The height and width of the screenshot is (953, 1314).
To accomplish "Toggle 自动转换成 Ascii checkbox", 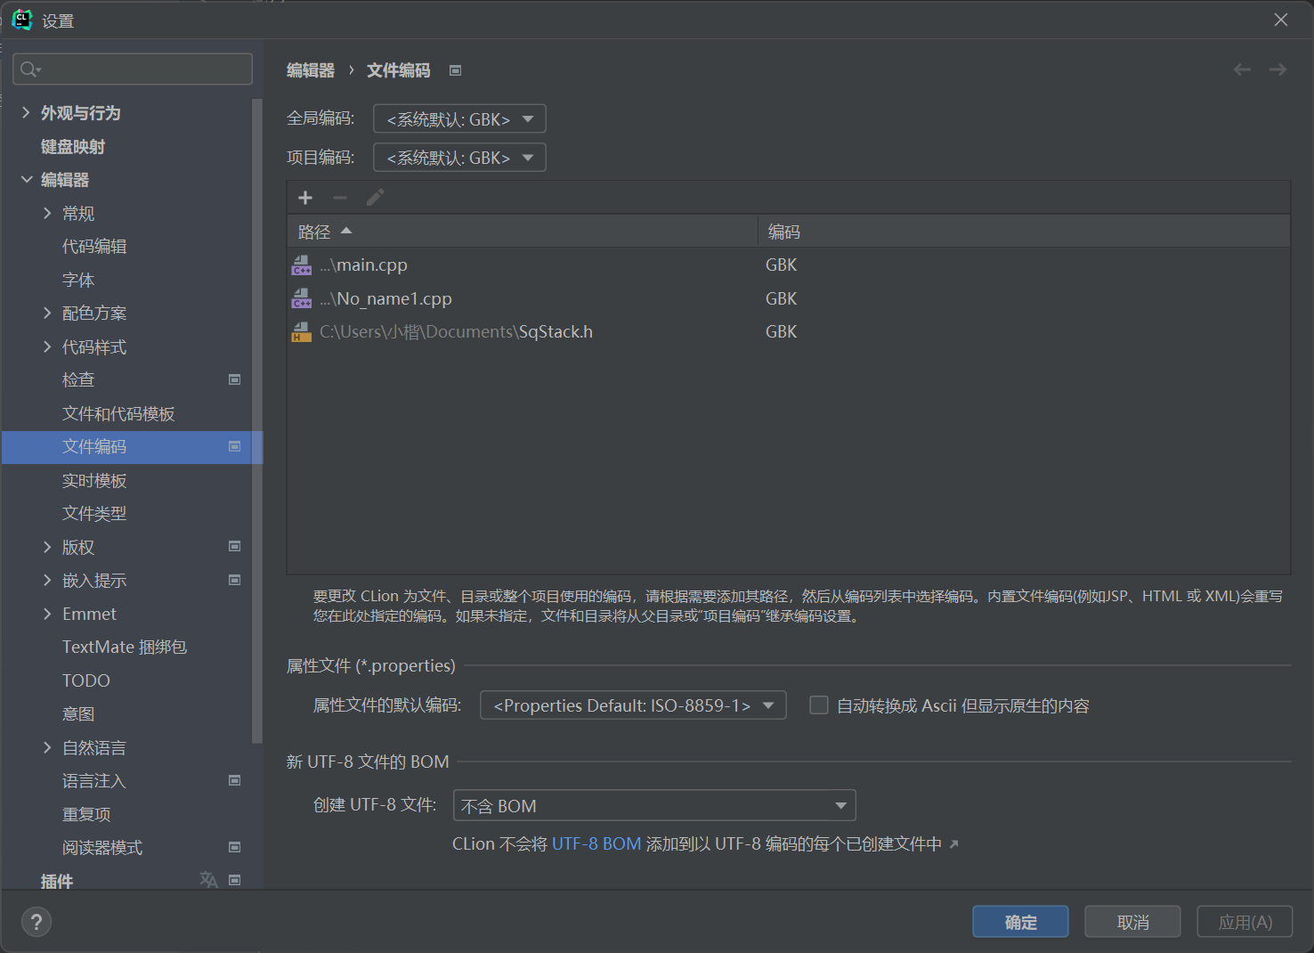I will pyautogui.click(x=819, y=705).
